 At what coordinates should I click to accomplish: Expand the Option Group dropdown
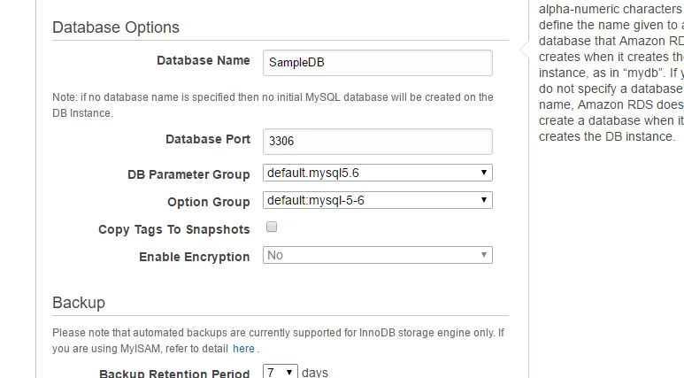[x=377, y=200]
